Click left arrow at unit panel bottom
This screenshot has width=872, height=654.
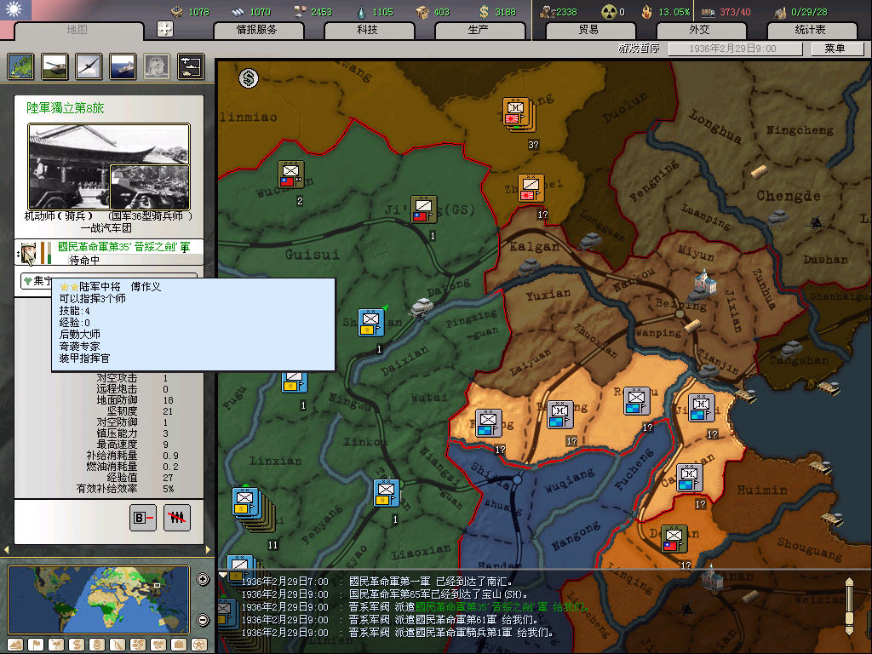7,550
